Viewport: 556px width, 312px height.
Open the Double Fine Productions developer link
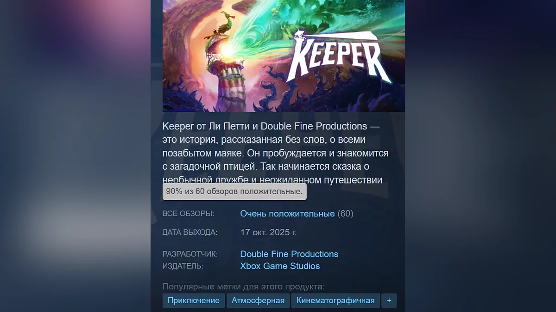pos(289,254)
